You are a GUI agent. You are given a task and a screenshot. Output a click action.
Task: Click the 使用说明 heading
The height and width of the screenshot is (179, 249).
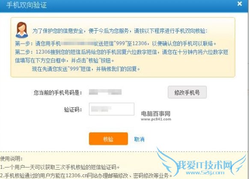[x=12, y=158]
